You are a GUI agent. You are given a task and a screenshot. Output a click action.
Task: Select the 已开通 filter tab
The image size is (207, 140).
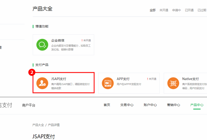pos(189,10)
